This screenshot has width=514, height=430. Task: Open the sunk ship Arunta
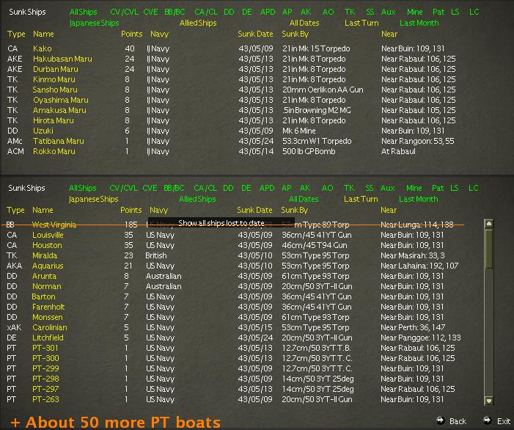tap(44, 276)
